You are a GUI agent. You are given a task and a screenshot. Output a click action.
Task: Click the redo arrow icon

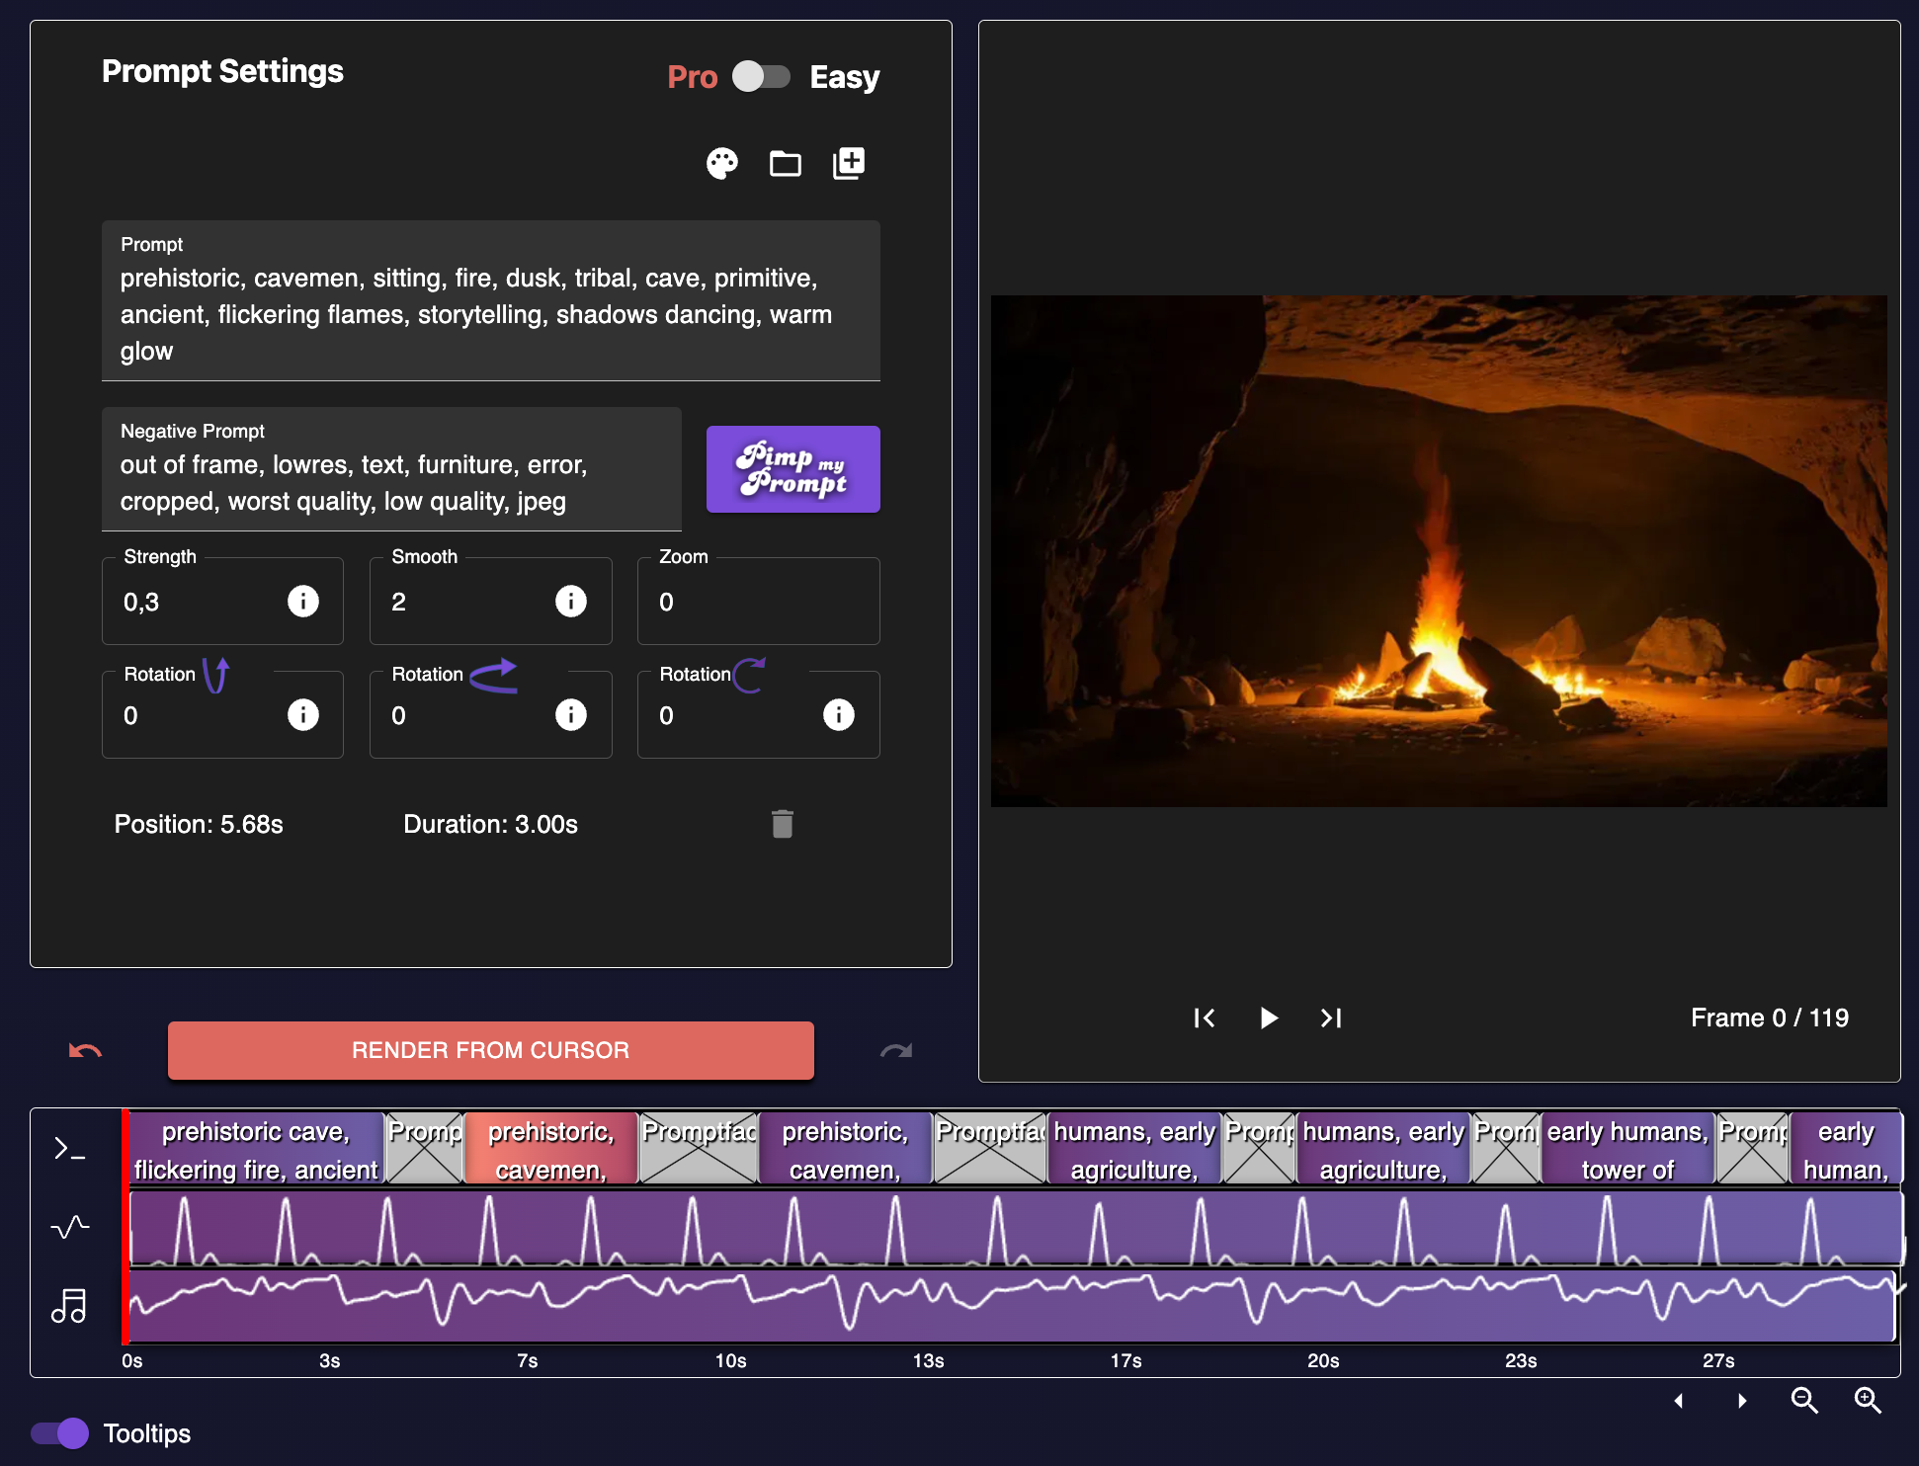point(895,1050)
